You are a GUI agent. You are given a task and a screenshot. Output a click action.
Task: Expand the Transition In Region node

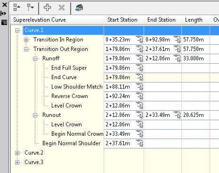click(26, 40)
